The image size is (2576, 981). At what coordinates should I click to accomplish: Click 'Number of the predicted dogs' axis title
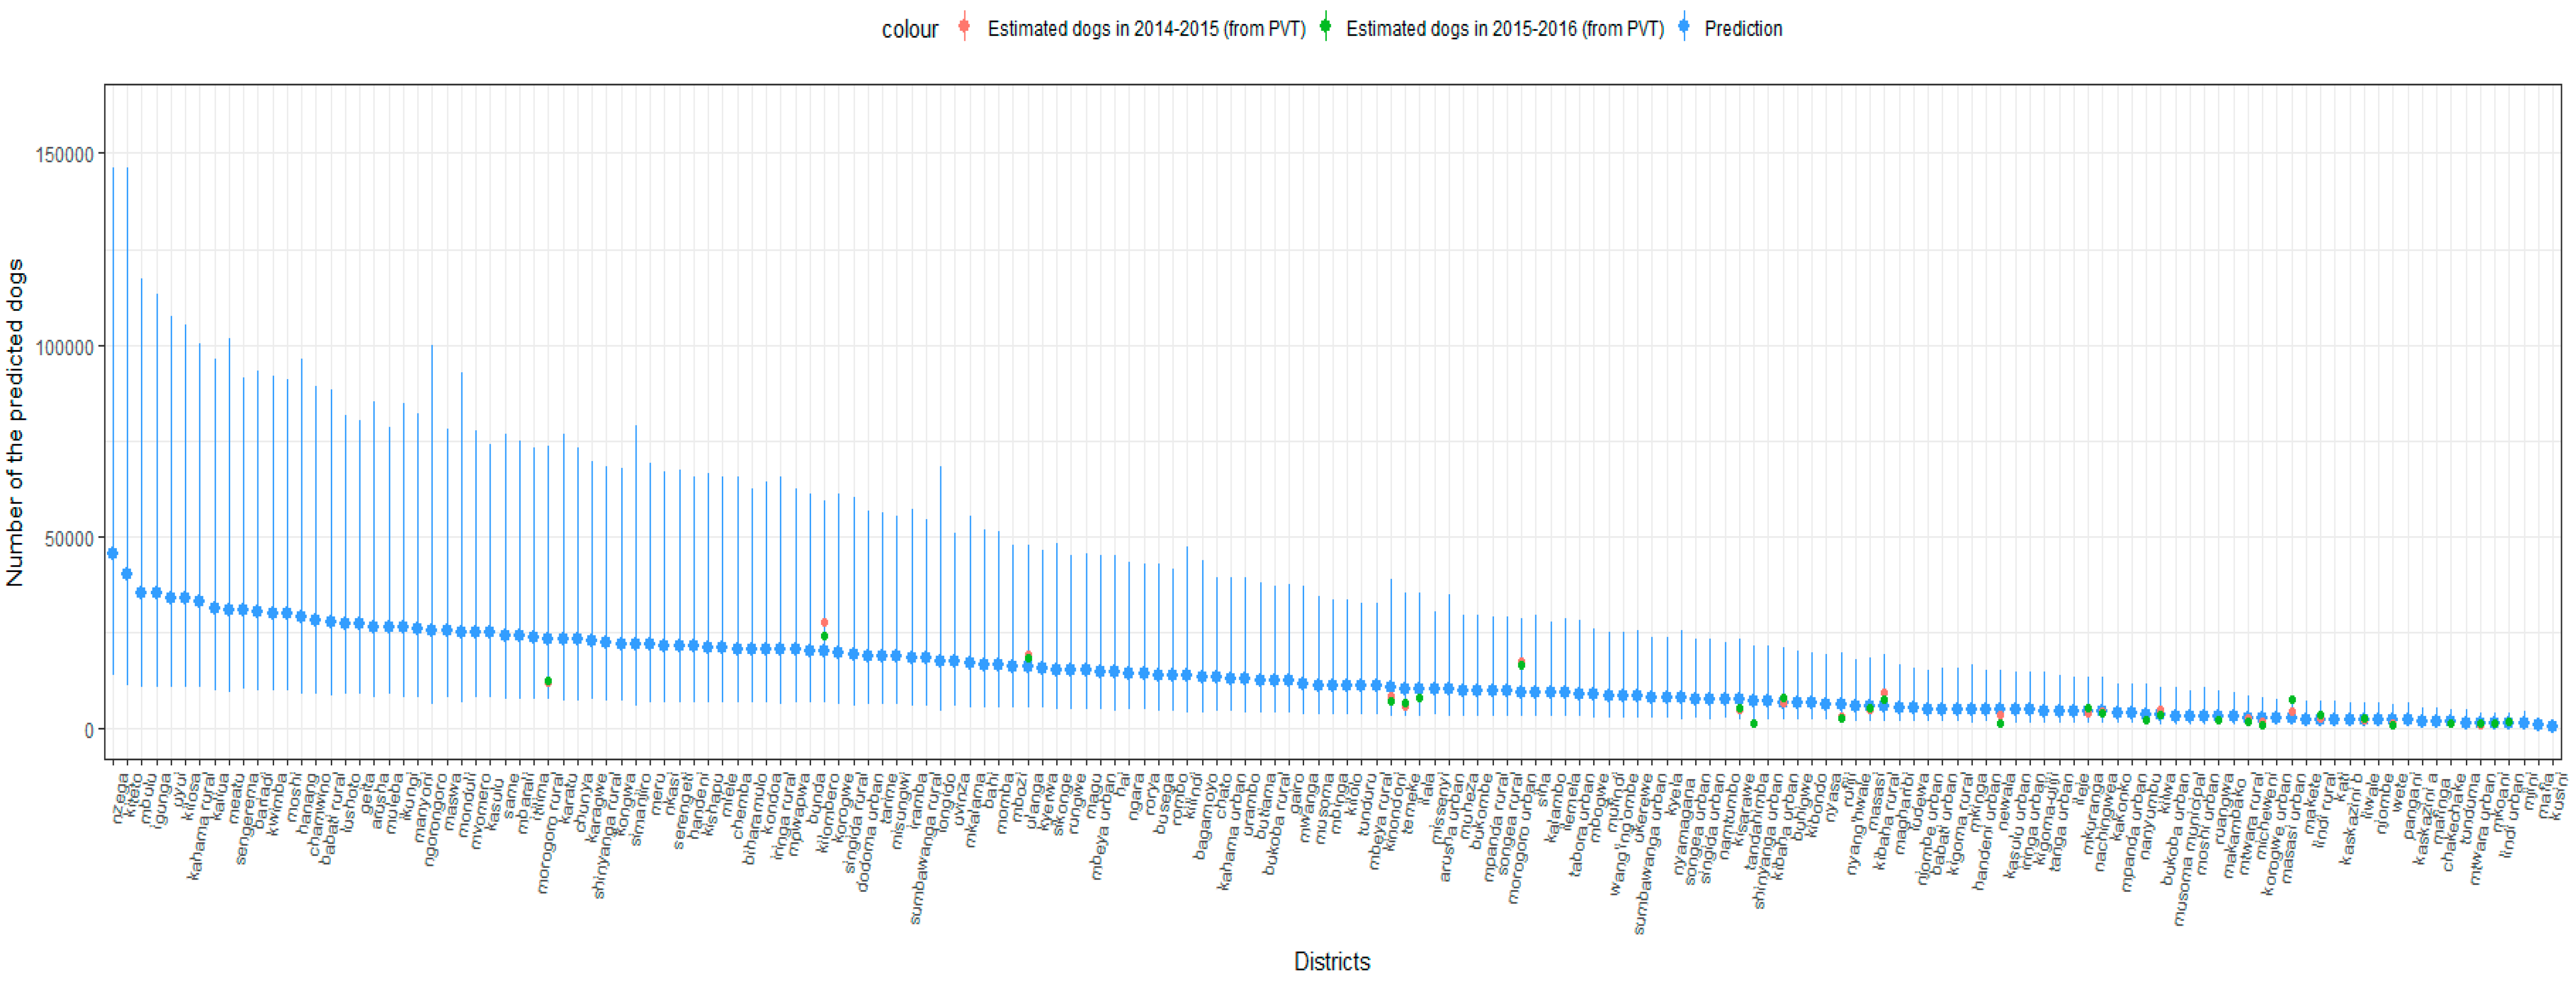pyautogui.click(x=15, y=422)
